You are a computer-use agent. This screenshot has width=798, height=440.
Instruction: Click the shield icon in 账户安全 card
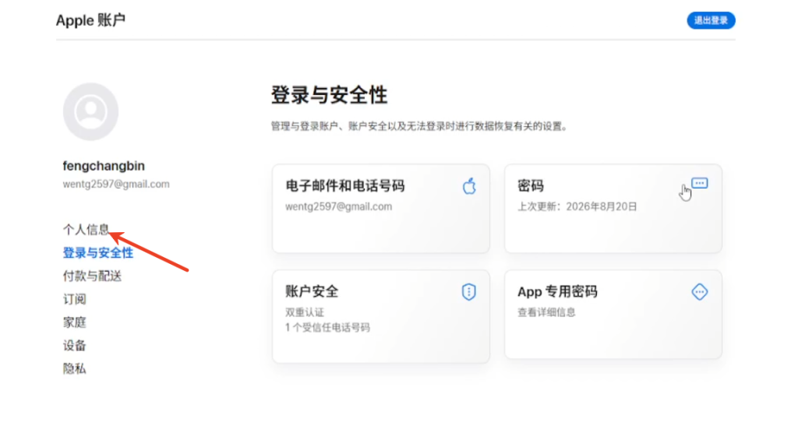[468, 292]
